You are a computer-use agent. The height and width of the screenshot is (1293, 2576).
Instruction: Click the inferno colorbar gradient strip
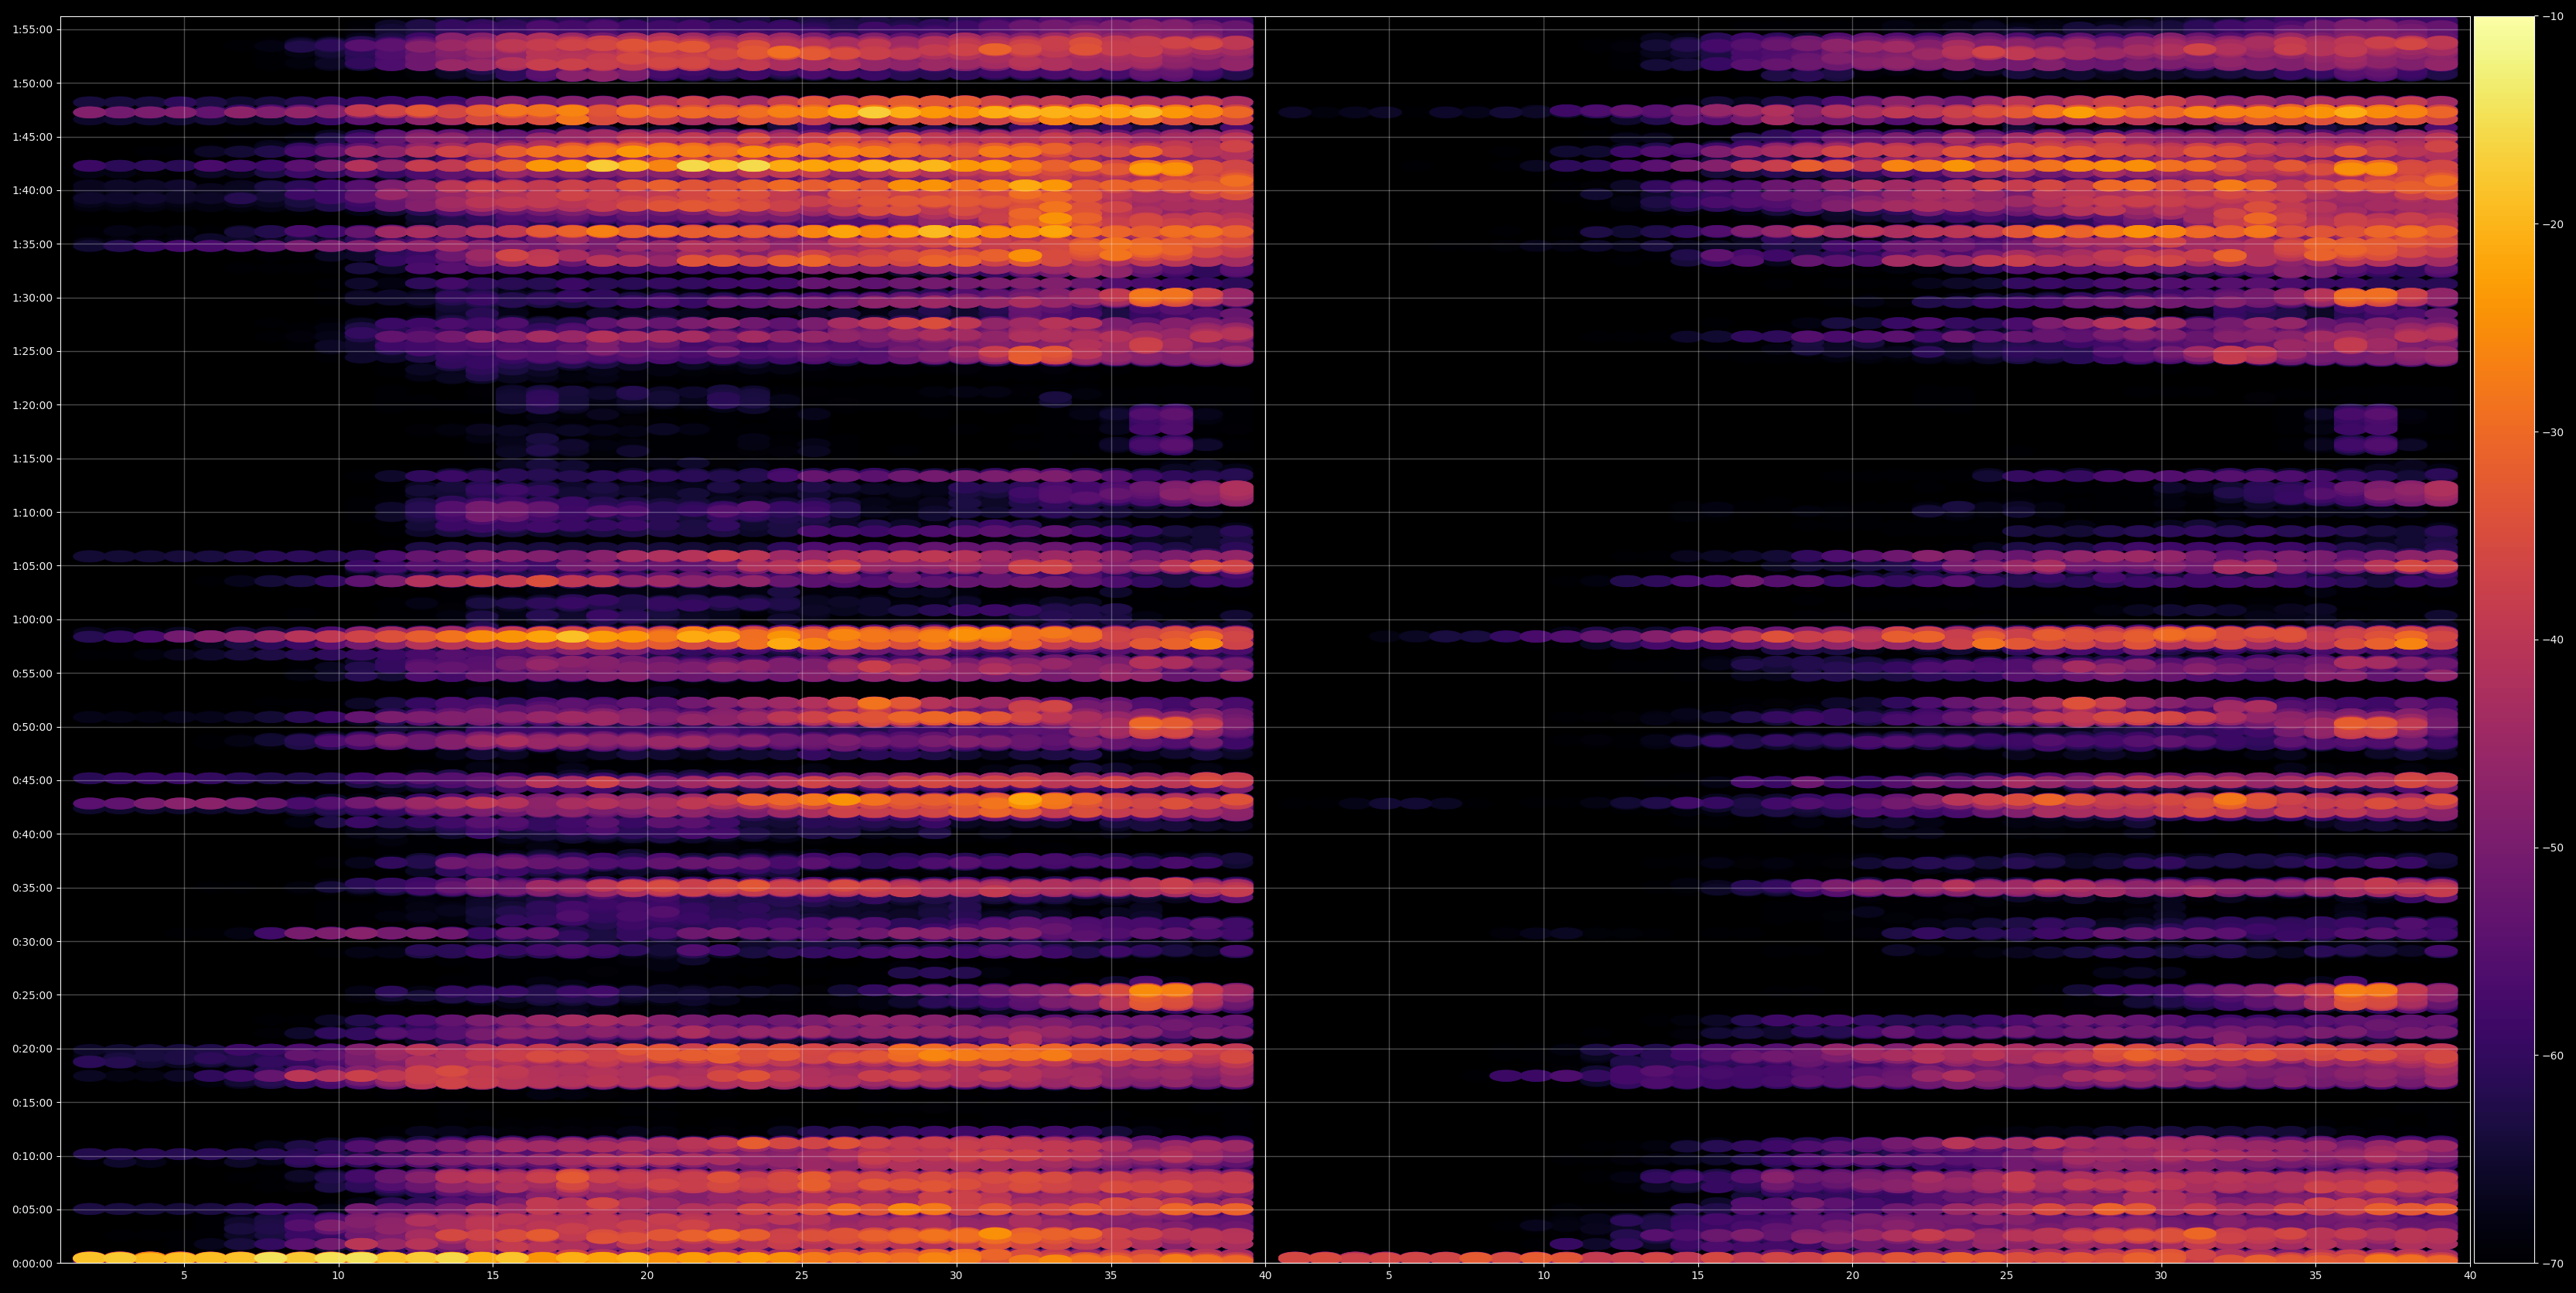2504,640
